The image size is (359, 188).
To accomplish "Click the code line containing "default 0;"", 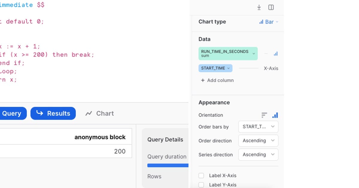I will 22,21.
